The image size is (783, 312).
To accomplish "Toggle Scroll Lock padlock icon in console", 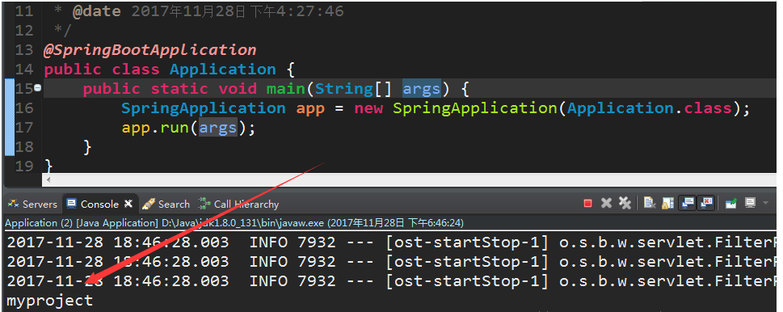I will (x=667, y=203).
